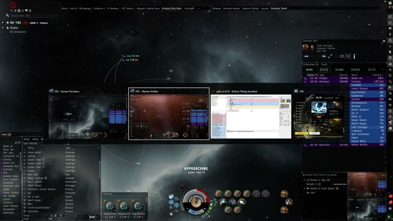This screenshot has height=221, width=393.
Task: Click the red alert warning icon
Action: 13,5
